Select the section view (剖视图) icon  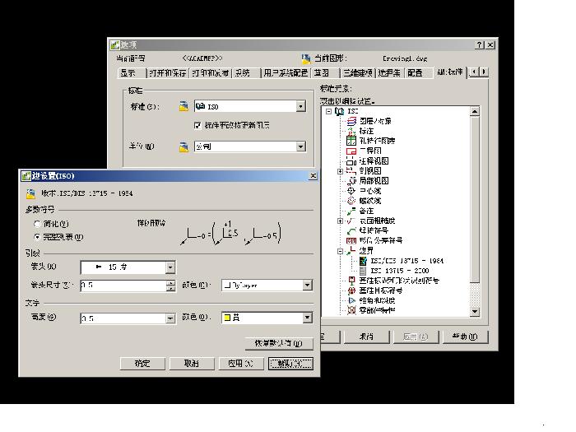351,171
